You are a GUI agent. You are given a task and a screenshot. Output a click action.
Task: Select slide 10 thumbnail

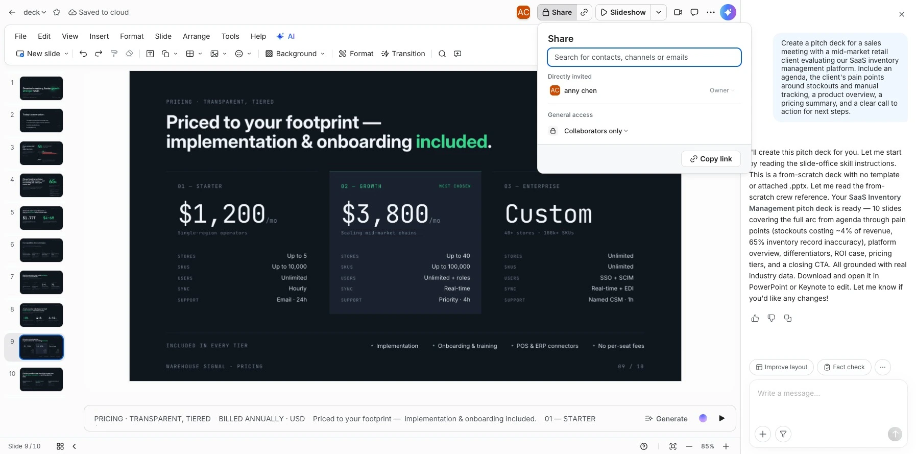click(x=41, y=379)
